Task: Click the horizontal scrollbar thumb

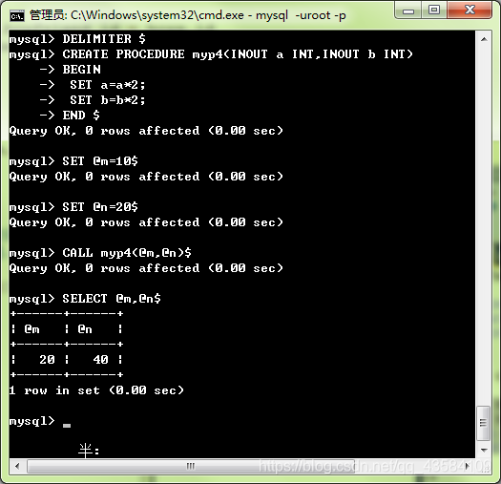Action: pos(191,467)
